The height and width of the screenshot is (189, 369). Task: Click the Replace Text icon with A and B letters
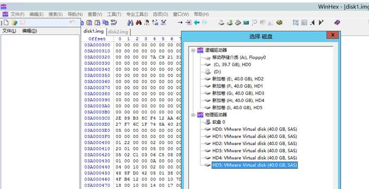[x=155, y=23]
